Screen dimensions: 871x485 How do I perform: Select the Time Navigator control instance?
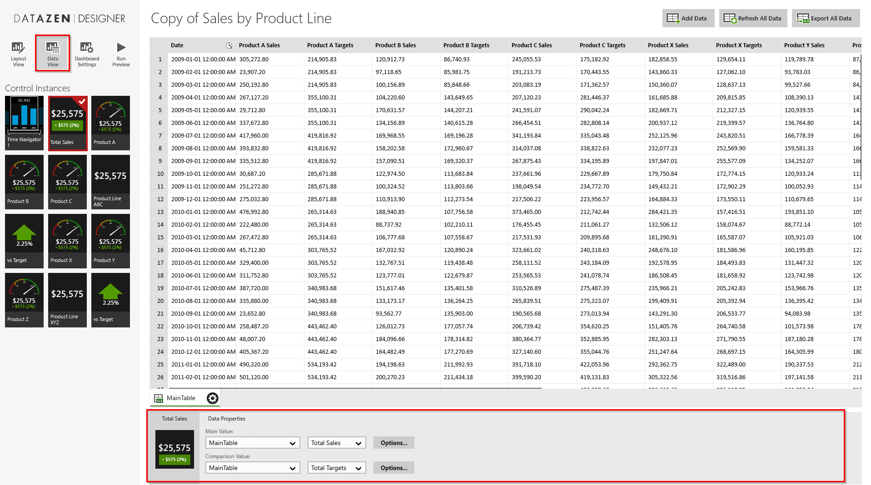pyautogui.click(x=24, y=123)
